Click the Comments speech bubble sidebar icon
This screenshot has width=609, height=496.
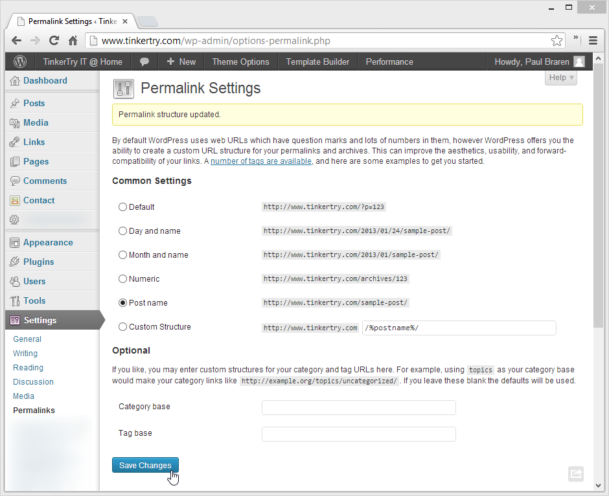[x=15, y=181]
